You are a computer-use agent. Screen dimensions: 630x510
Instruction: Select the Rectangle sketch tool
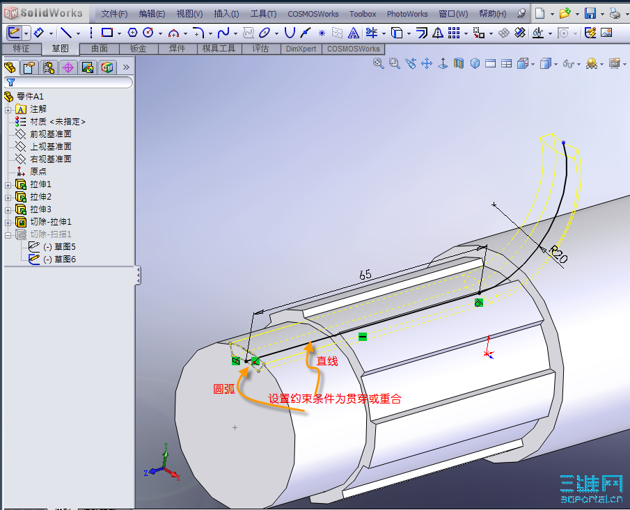point(107,33)
